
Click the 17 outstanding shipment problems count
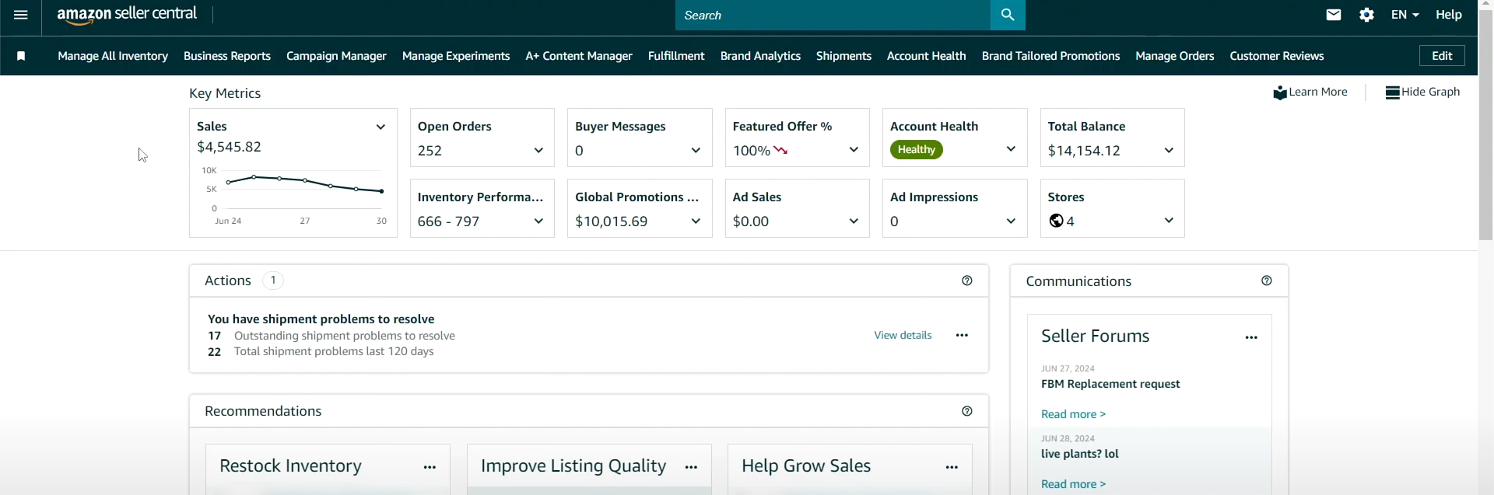click(x=214, y=336)
